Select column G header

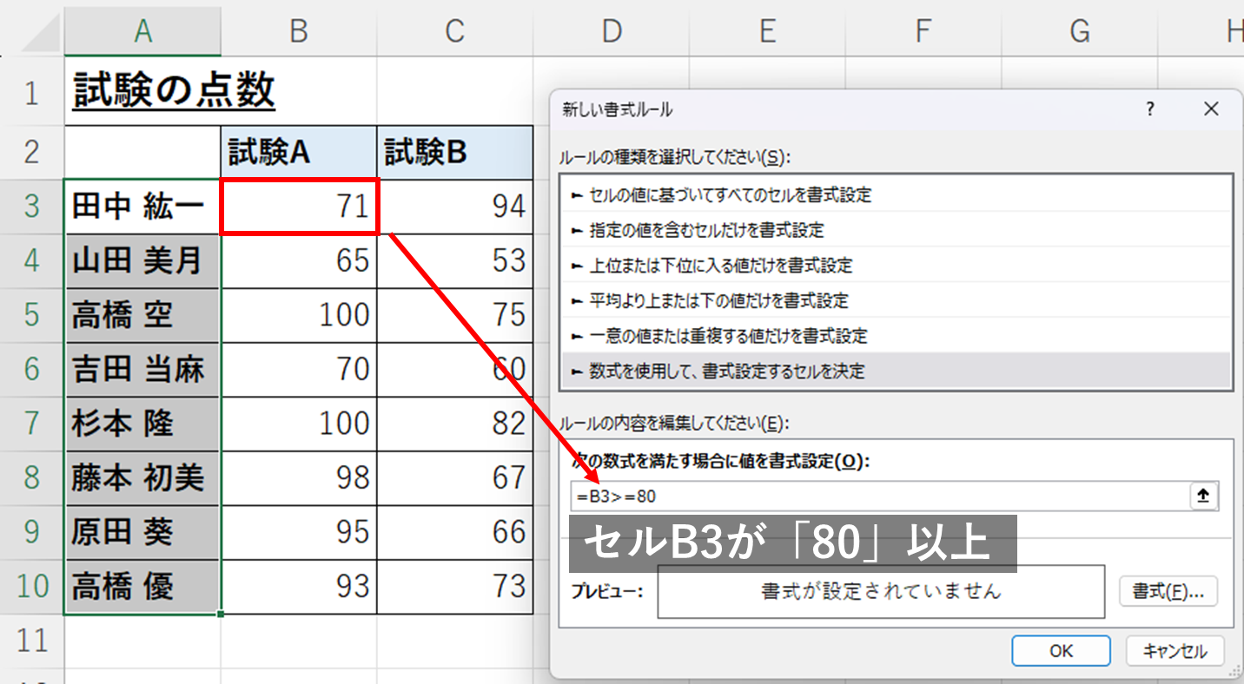pyautogui.click(x=1081, y=32)
